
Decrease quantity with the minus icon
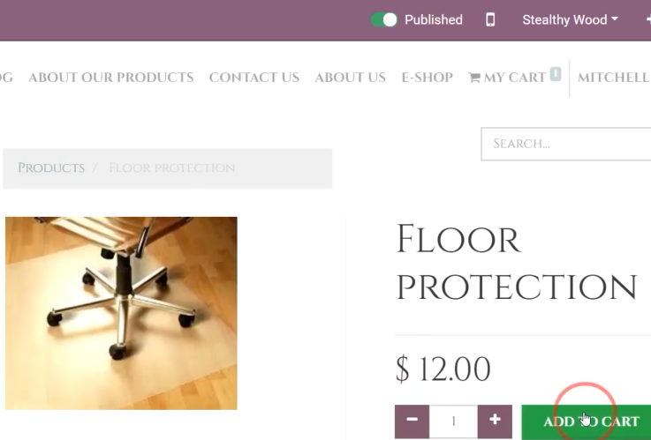(x=412, y=420)
